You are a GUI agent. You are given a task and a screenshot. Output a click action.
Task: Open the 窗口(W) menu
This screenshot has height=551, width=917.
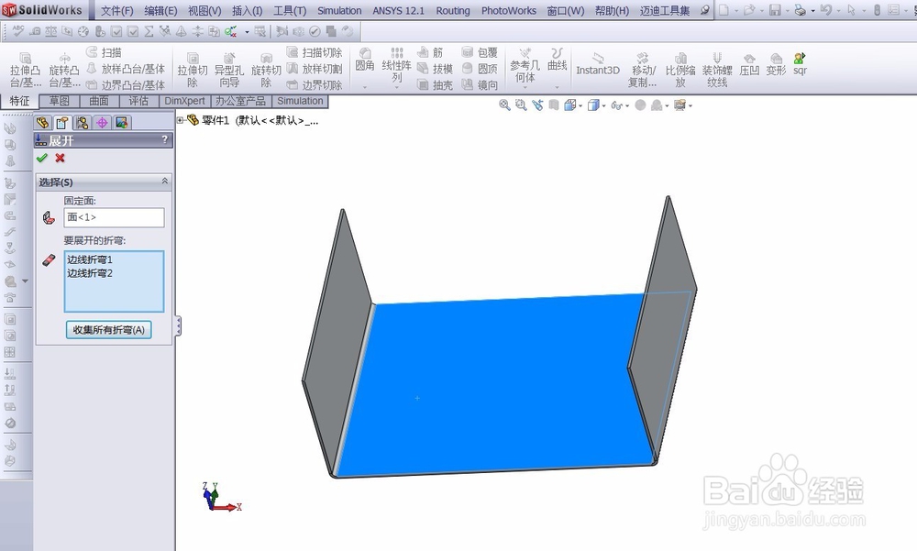(x=566, y=10)
